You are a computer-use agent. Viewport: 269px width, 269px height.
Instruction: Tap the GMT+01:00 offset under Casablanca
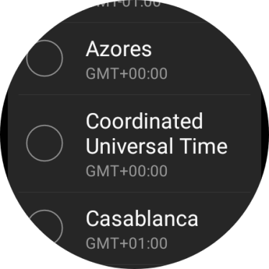pos(127,243)
